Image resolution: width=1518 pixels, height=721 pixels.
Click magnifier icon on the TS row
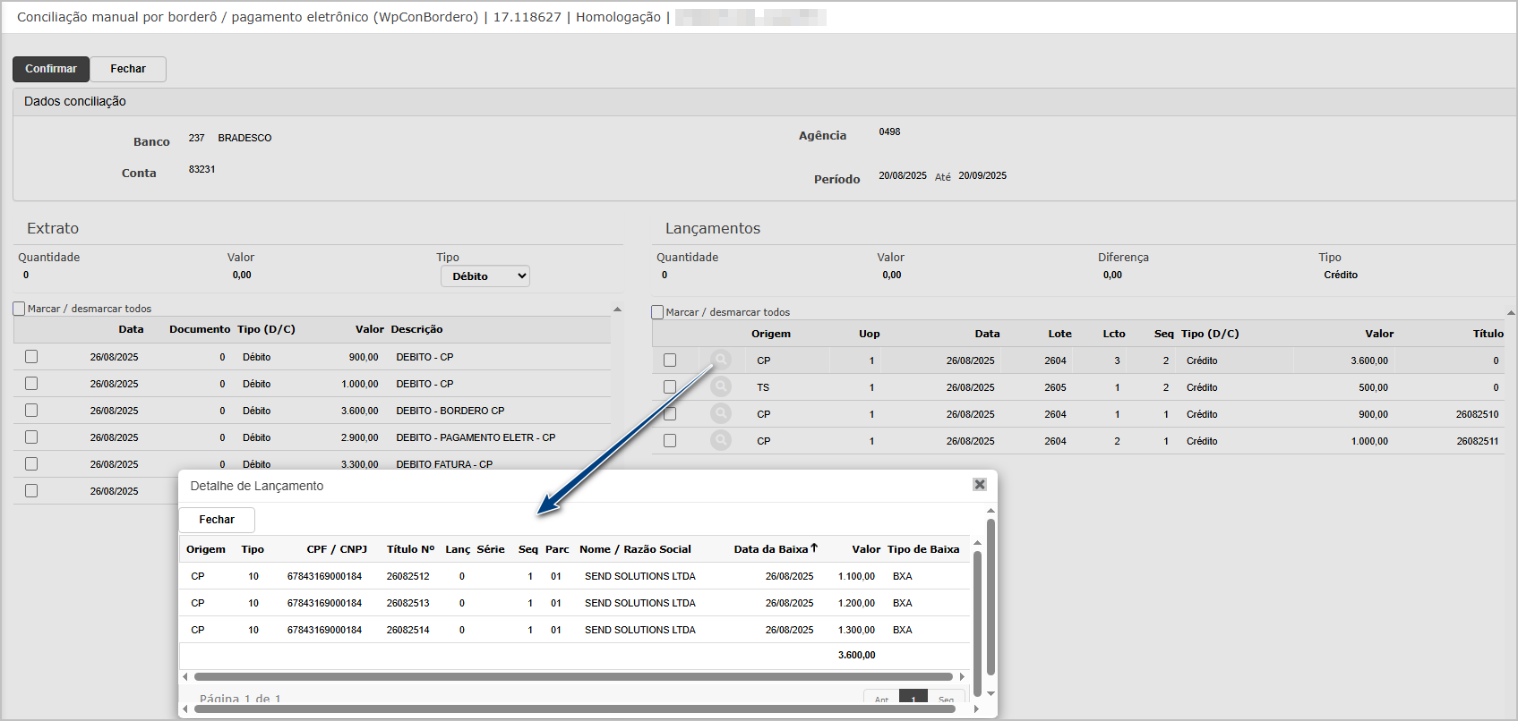[721, 386]
